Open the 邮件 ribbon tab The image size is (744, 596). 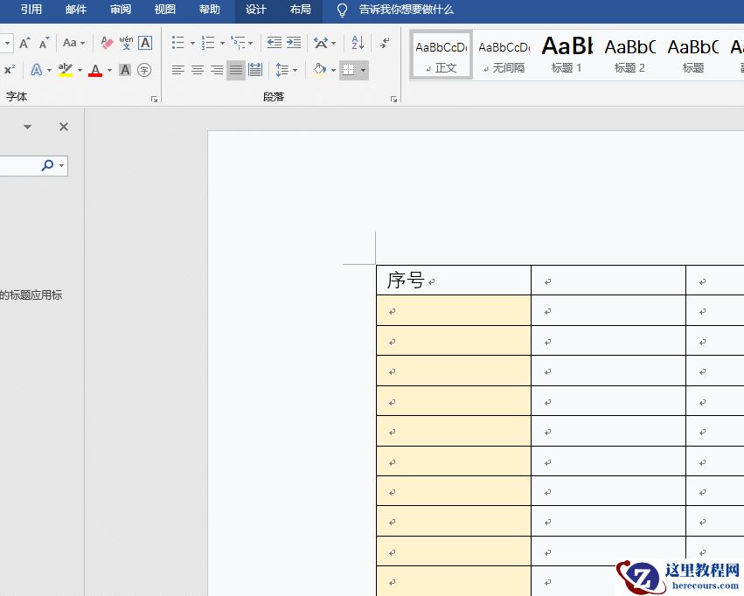point(76,10)
